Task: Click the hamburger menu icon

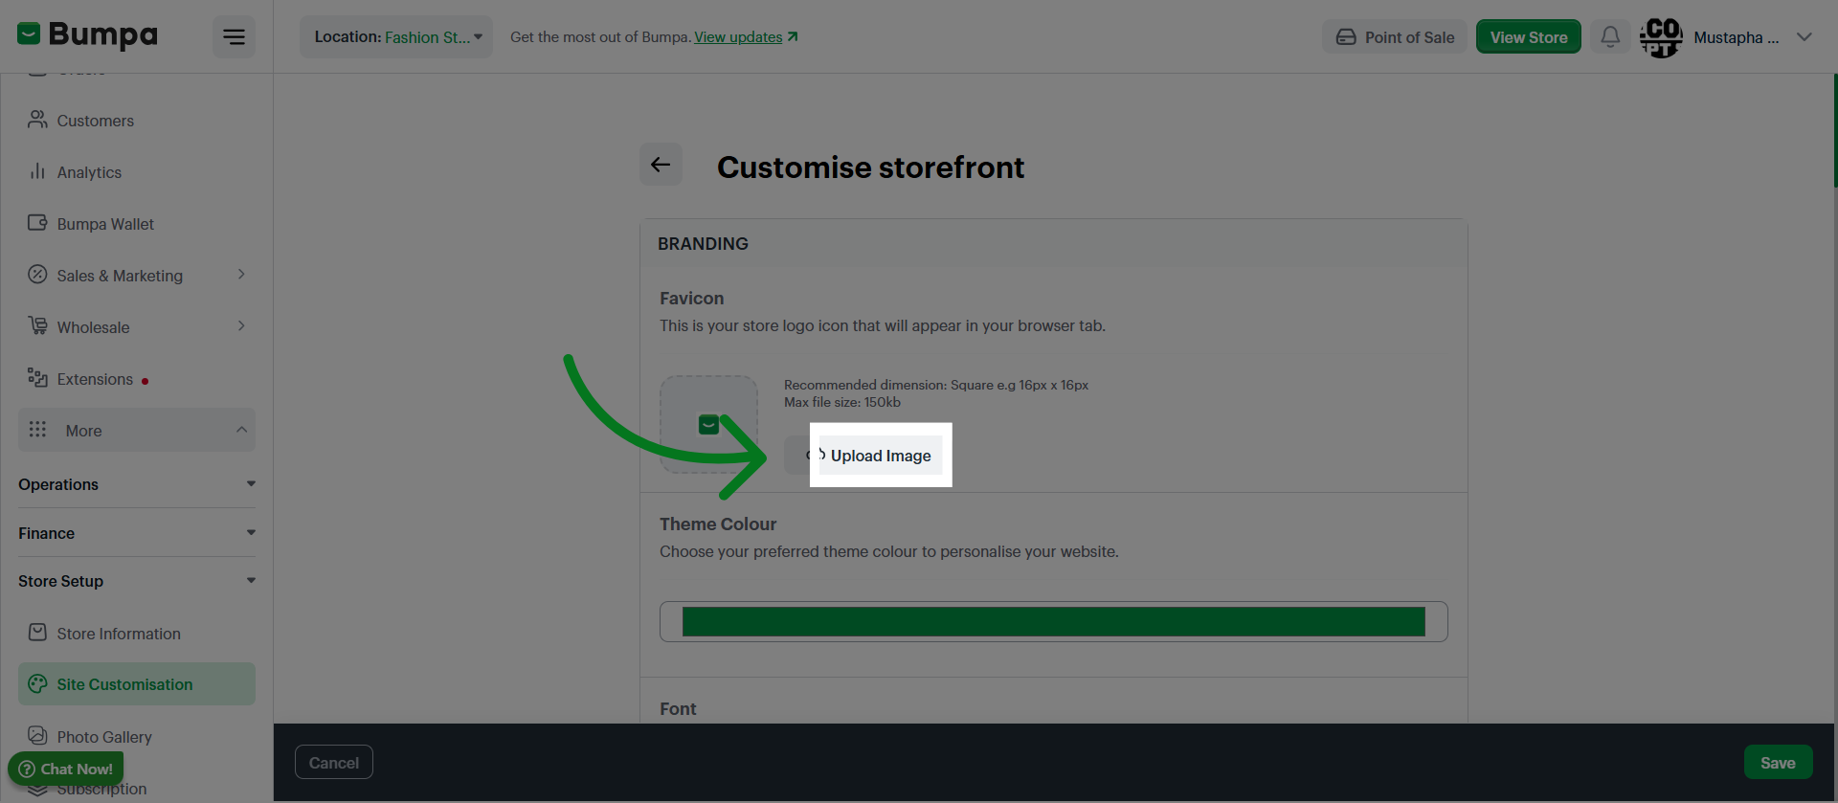Action: click(234, 37)
